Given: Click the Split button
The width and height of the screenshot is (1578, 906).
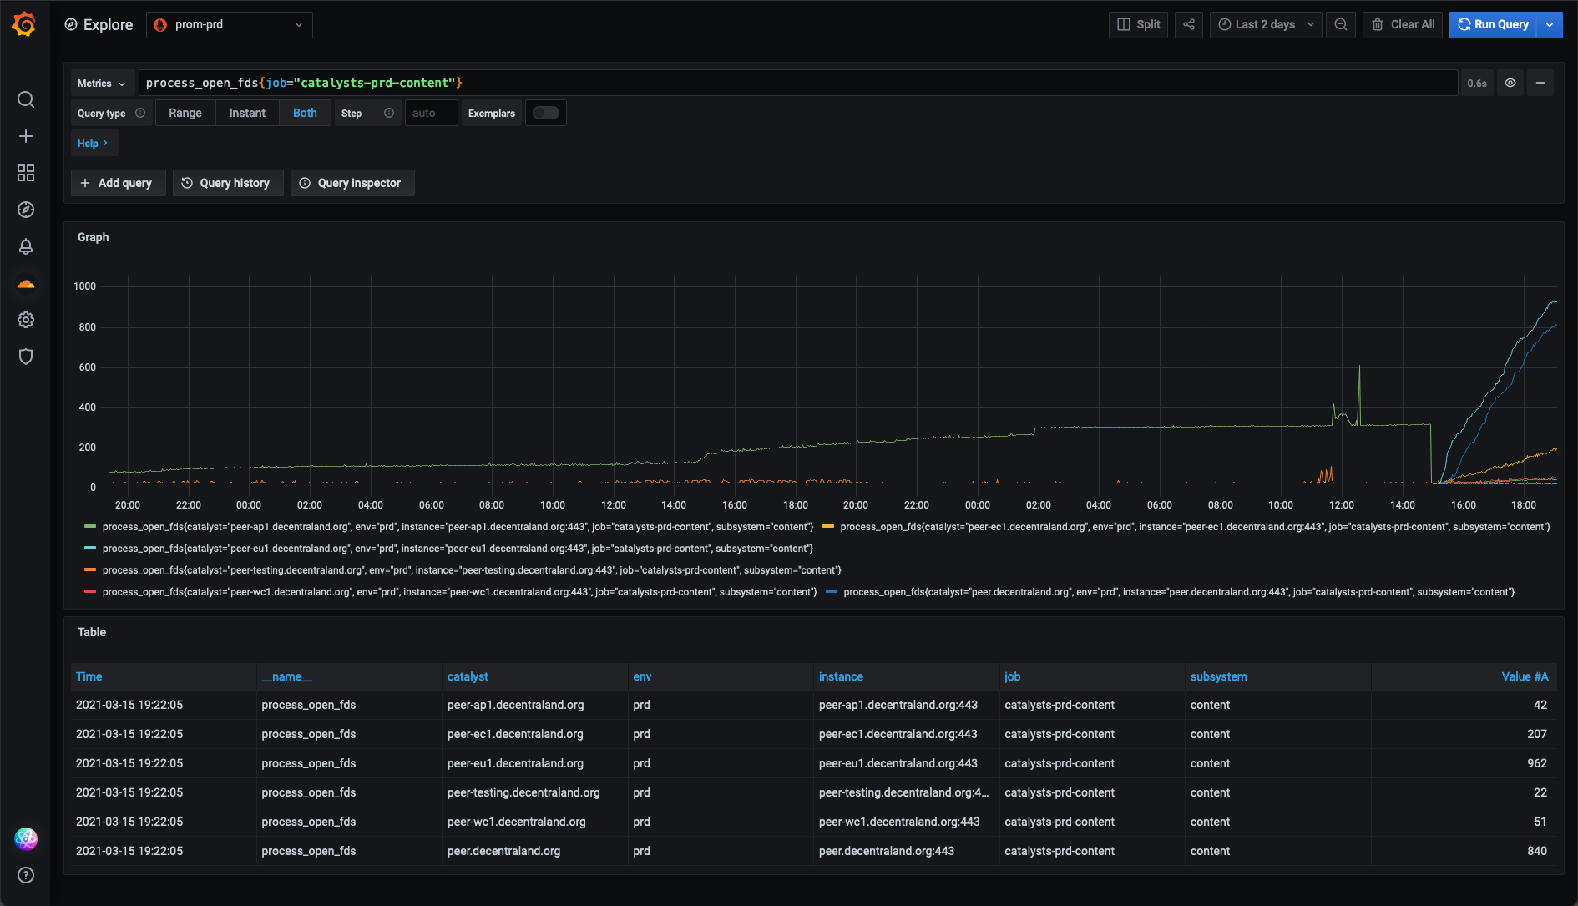Looking at the screenshot, I should point(1139,24).
